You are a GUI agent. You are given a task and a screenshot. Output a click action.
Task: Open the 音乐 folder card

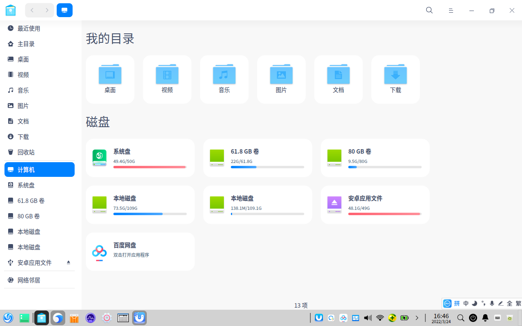pos(224,79)
